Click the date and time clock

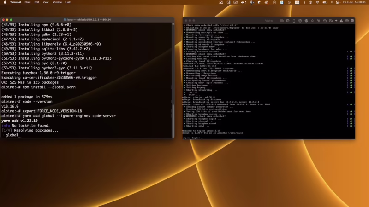click(x=355, y=2)
